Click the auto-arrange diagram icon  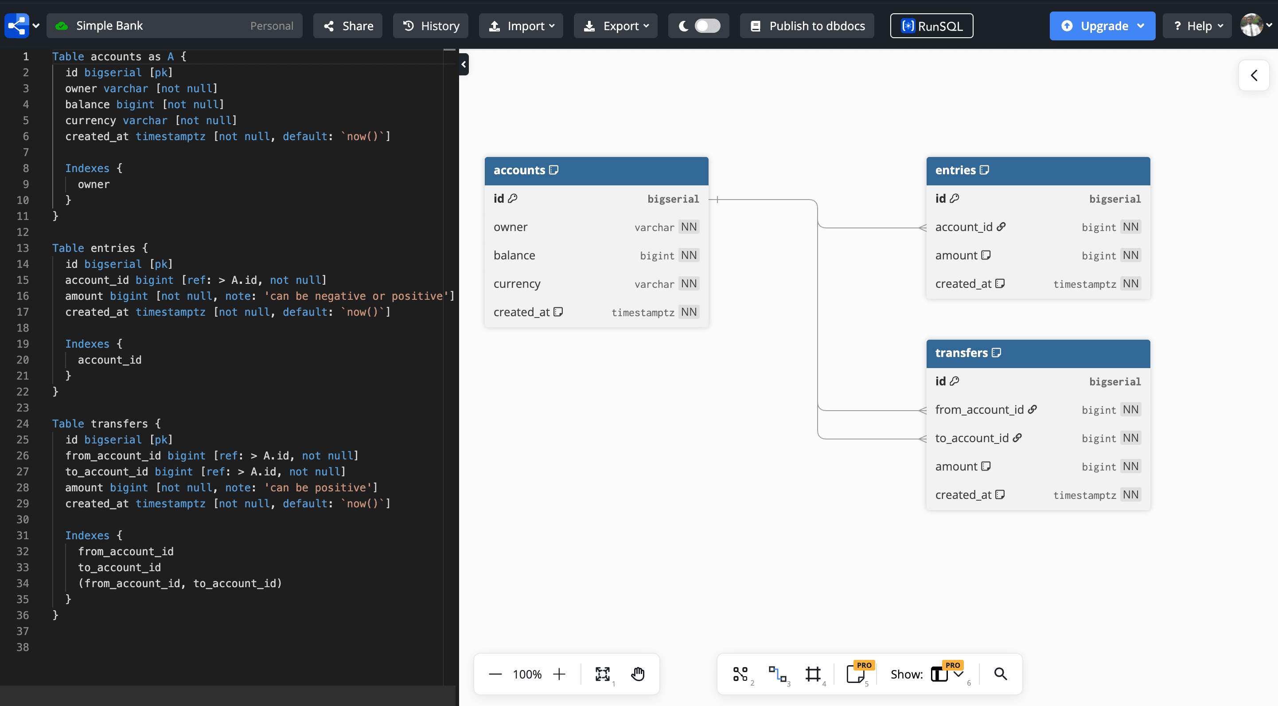click(741, 674)
